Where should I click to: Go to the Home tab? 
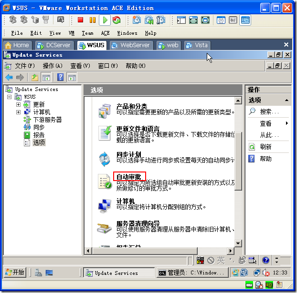[x=17, y=45]
